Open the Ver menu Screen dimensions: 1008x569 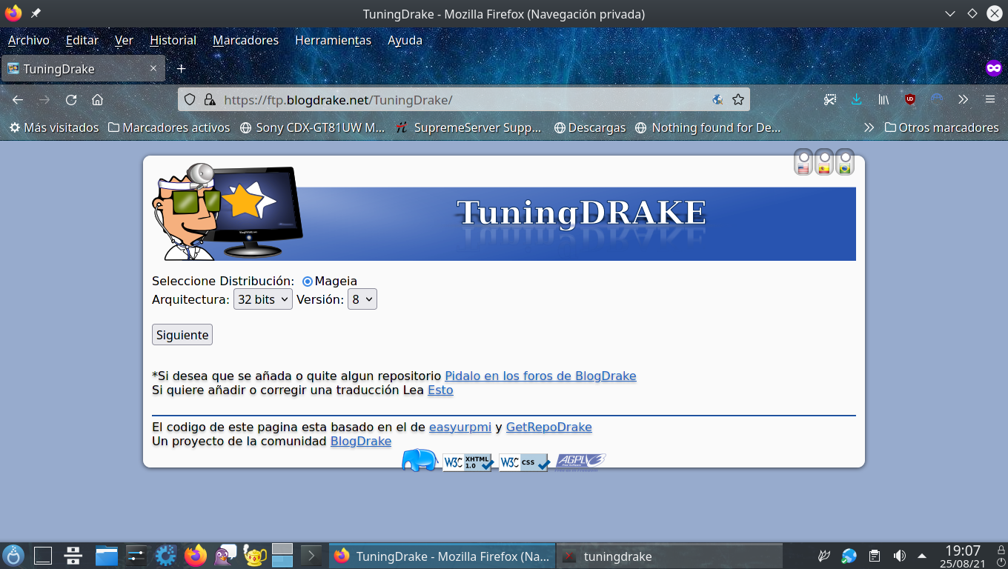coord(124,40)
